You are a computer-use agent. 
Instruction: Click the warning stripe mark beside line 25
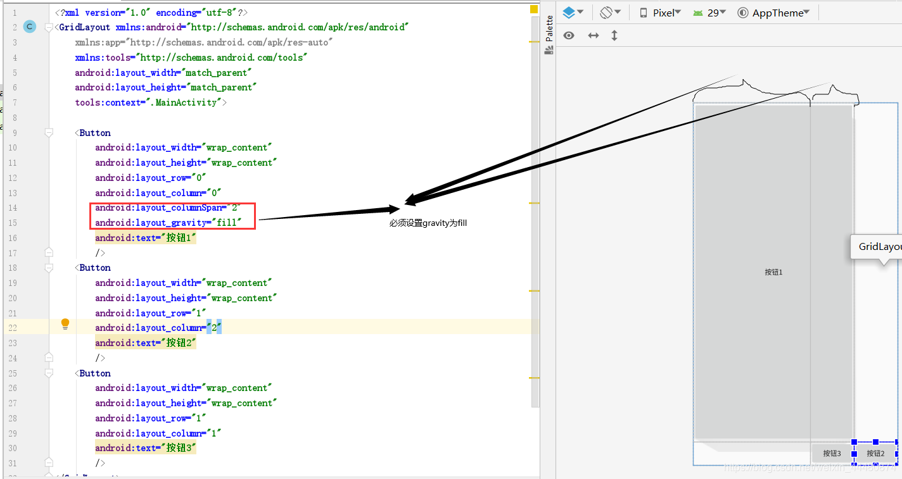pos(534,378)
